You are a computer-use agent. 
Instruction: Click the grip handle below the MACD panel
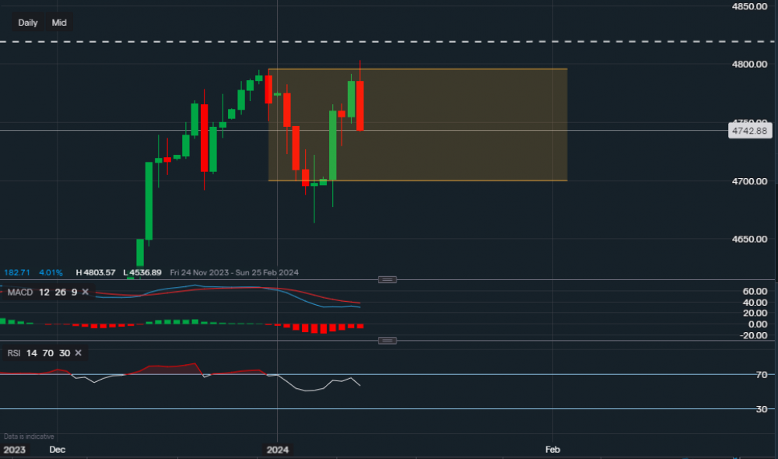point(387,340)
